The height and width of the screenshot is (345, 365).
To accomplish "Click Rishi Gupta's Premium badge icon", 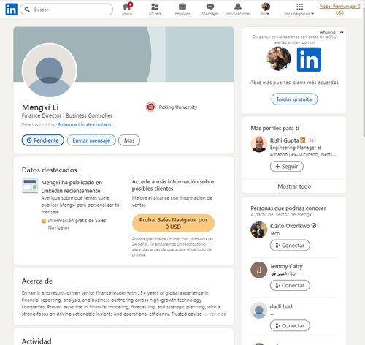I will point(303,140).
